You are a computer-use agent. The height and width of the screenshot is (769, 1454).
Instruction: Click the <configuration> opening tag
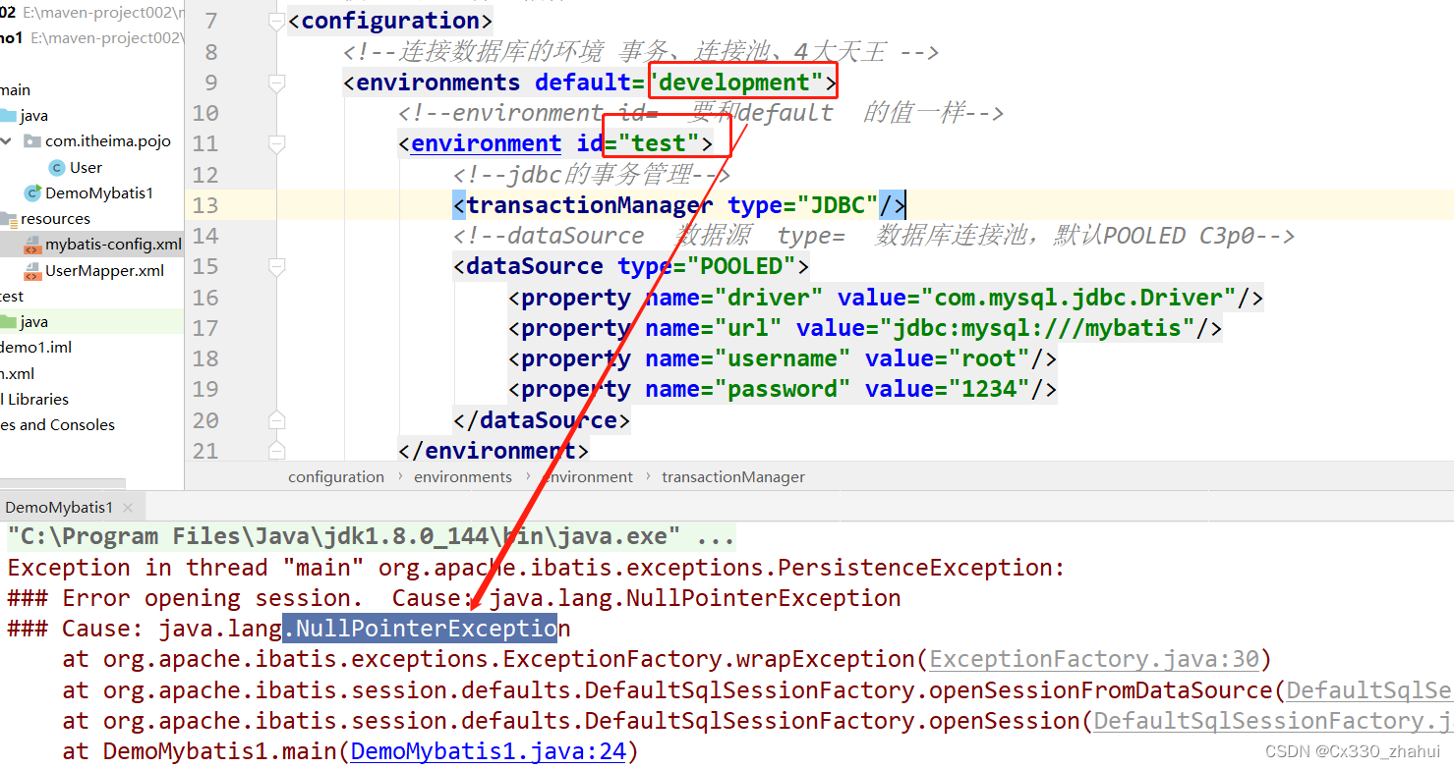(390, 21)
